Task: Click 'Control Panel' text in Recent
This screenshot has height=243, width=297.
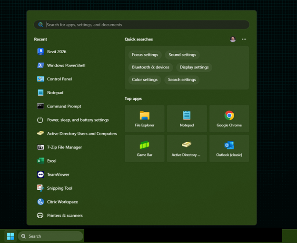Action: [59, 79]
